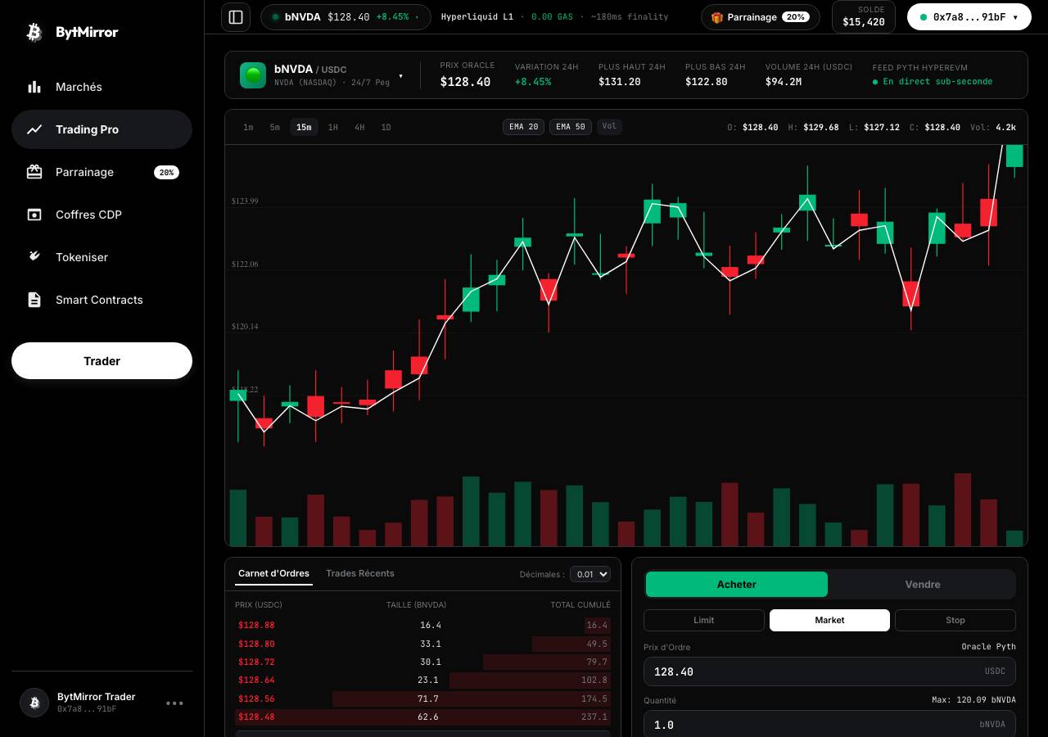This screenshot has height=737, width=1048.
Task: Click the Plus Haut 24H value $131.20
Action: point(620,82)
